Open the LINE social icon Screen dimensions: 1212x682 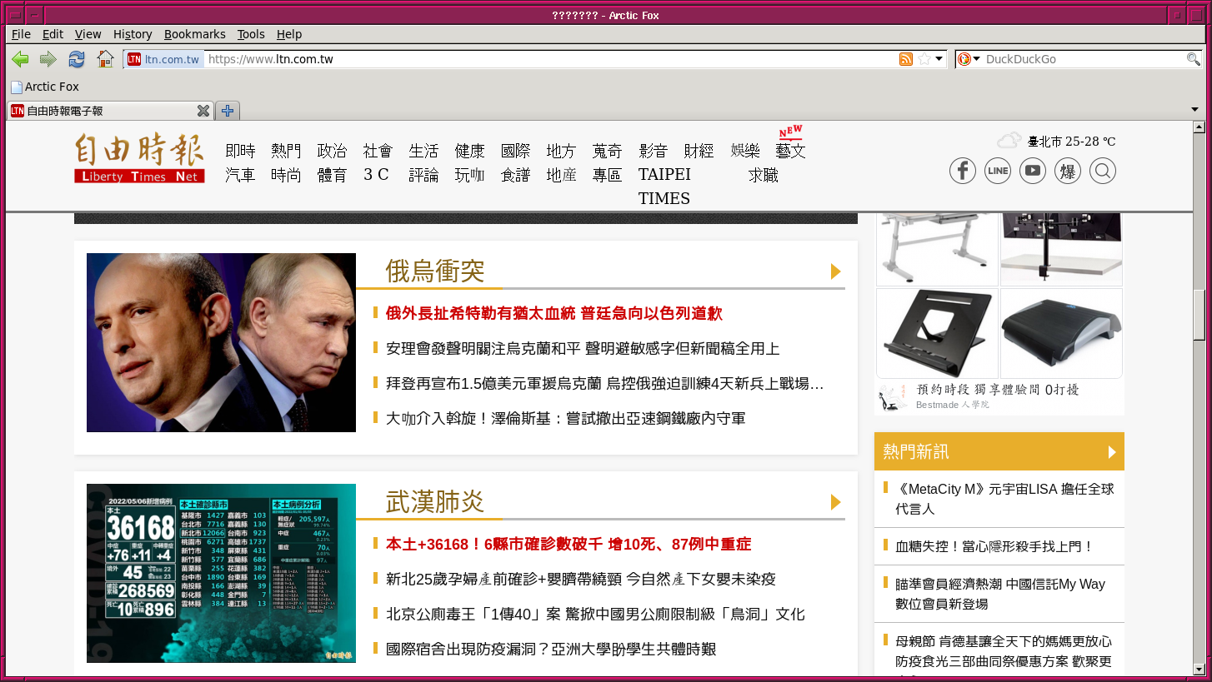[x=997, y=171]
